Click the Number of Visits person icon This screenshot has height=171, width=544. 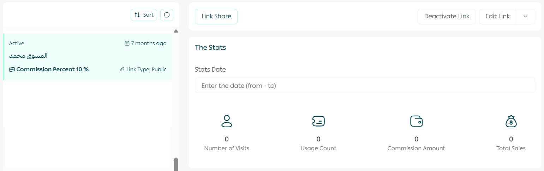click(227, 121)
